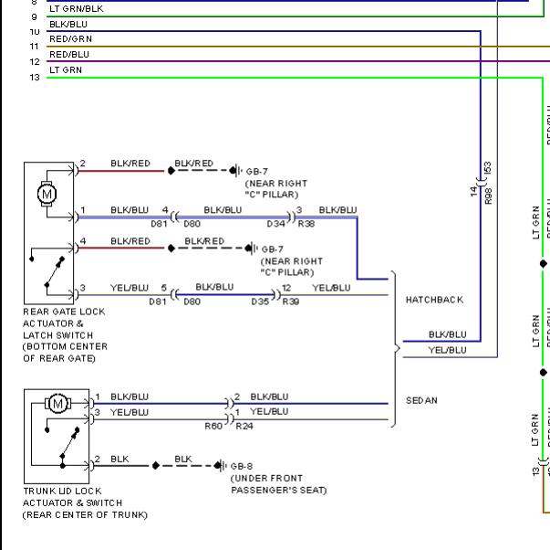Select the UNDER FRONT PASSENGER'S SEAT note
Image resolution: width=550 pixels, height=550 pixels.
278,484
